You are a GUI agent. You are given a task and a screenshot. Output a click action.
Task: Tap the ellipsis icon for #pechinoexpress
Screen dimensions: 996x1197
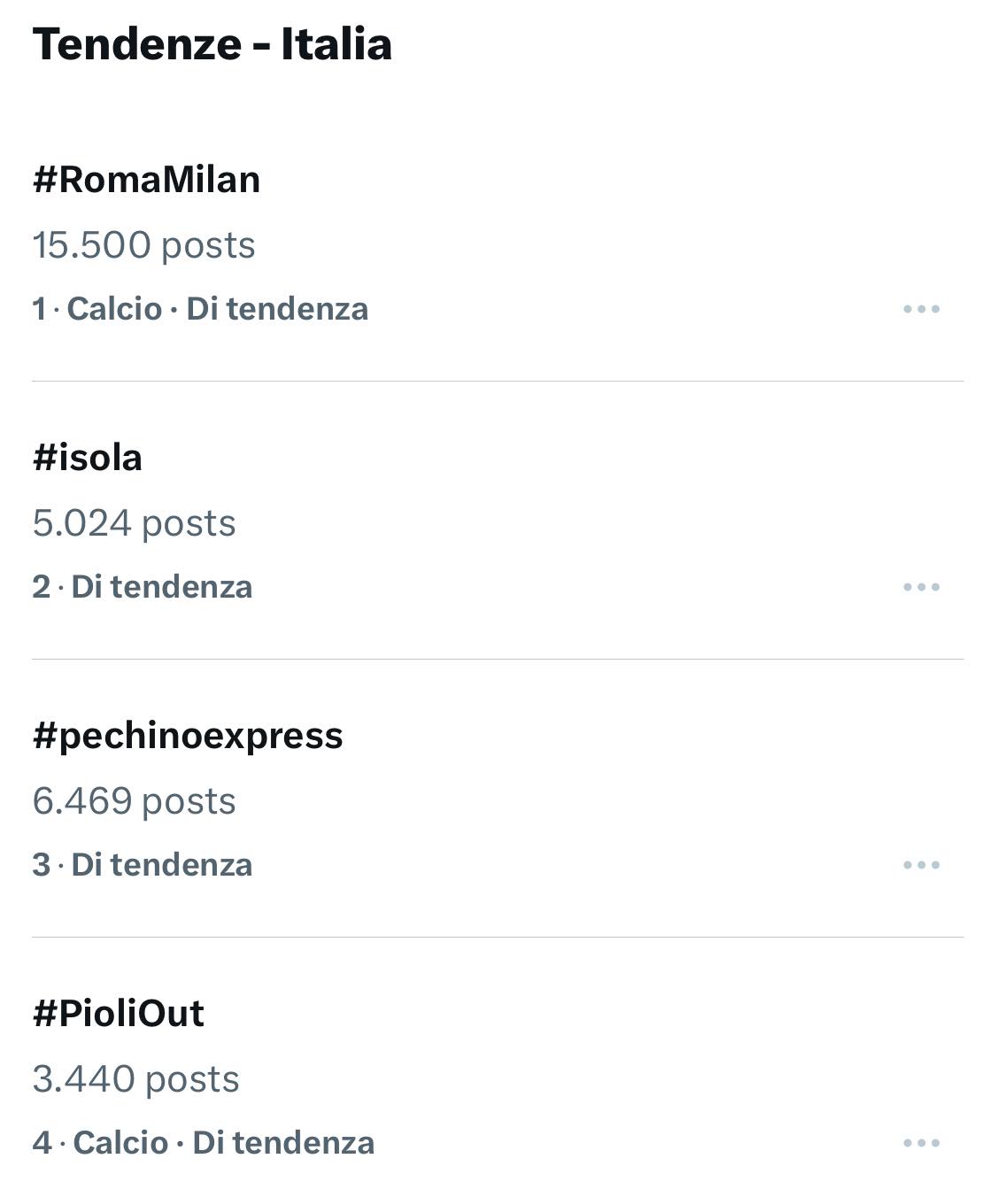coord(921,865)
